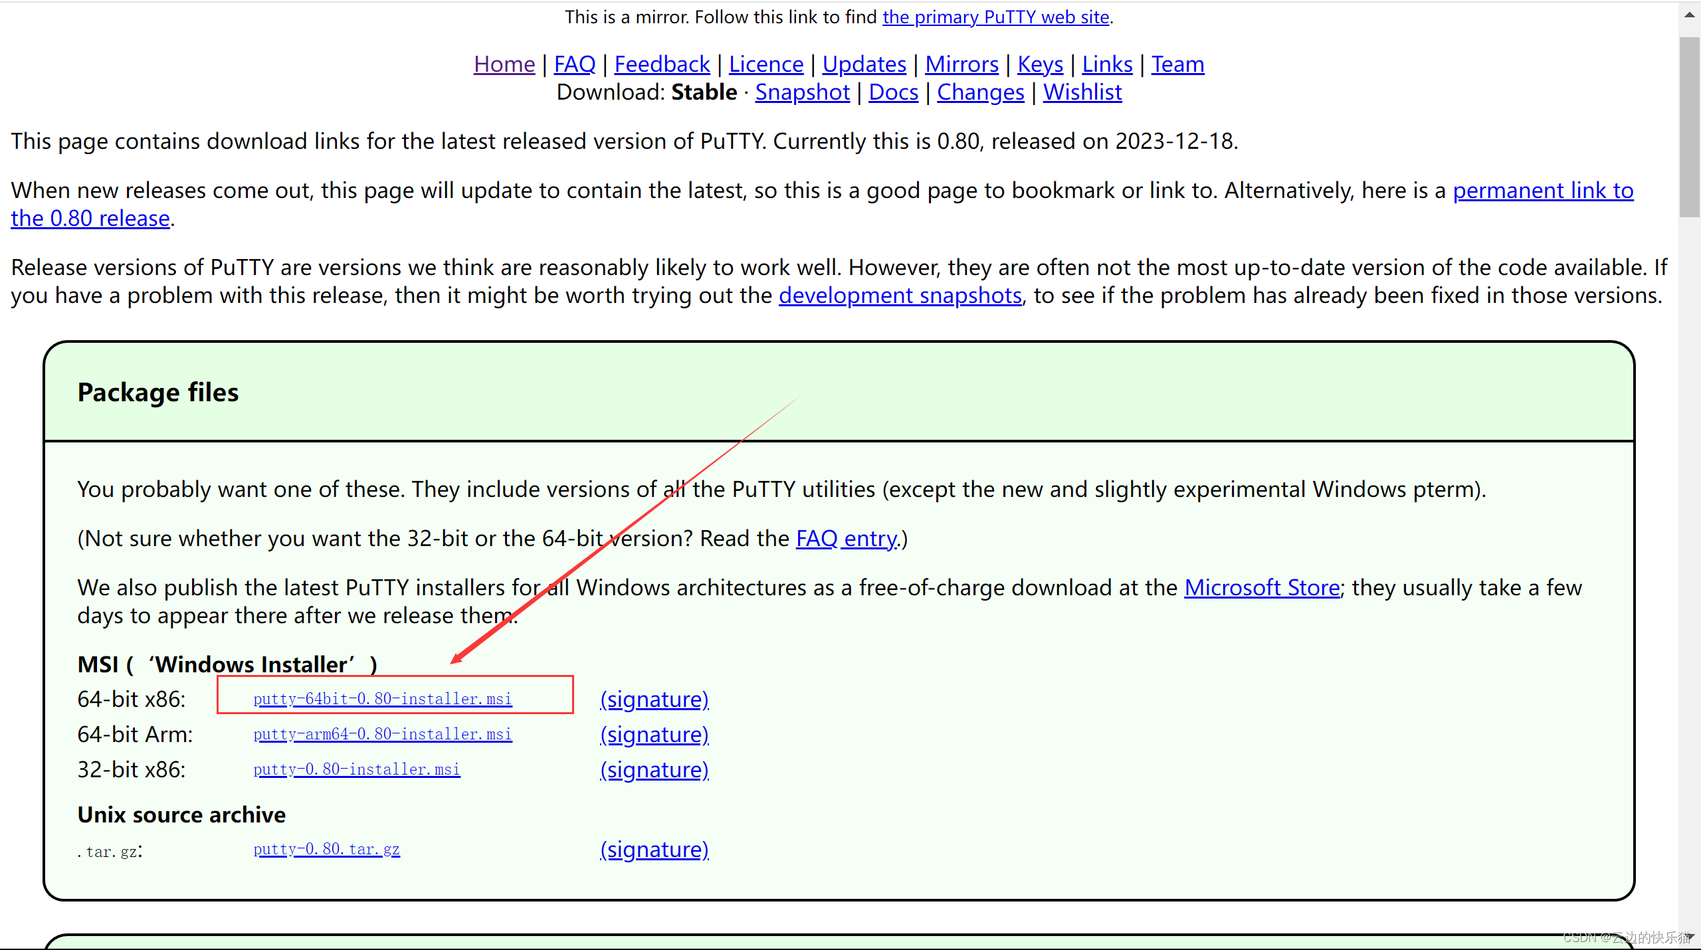Open the Mirrors navigation link

(x=962, y=64)
